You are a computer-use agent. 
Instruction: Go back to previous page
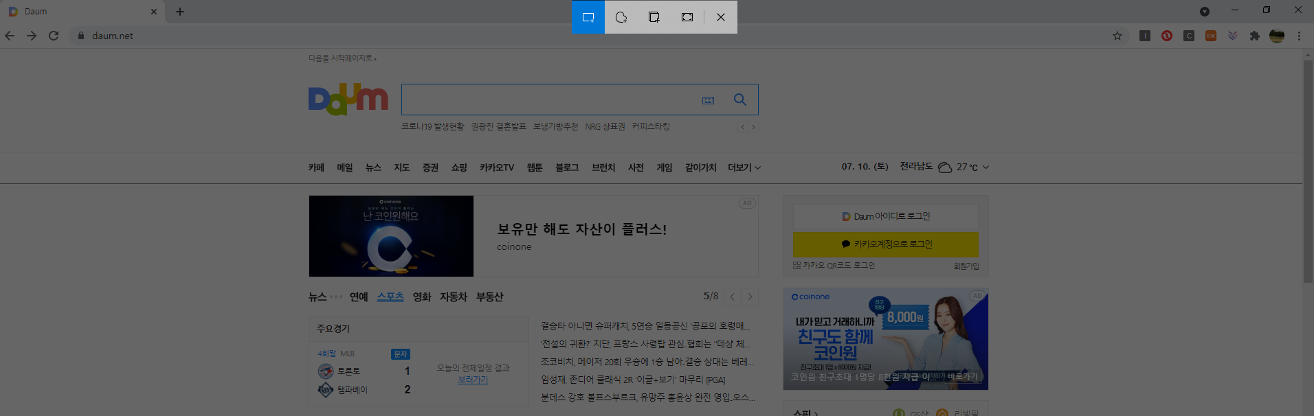(x=10, y=36)
